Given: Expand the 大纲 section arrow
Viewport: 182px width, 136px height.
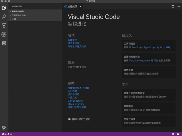Looking at the screenshot, I should 10,19.
